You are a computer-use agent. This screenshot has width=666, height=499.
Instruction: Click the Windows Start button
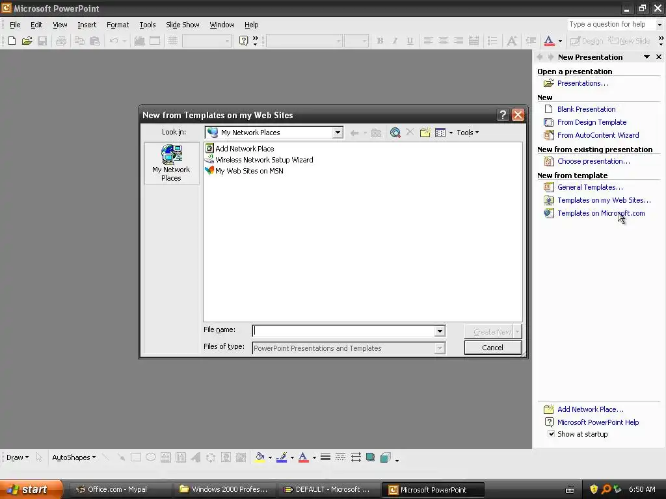(x=31, y=489)
